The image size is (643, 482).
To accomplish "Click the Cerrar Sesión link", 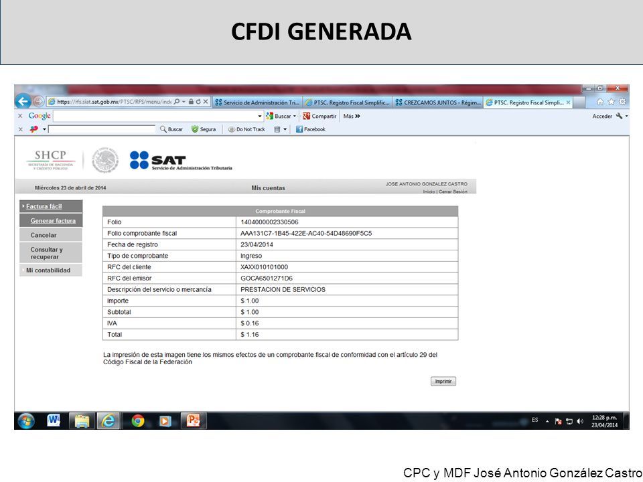I will [453, 191].
